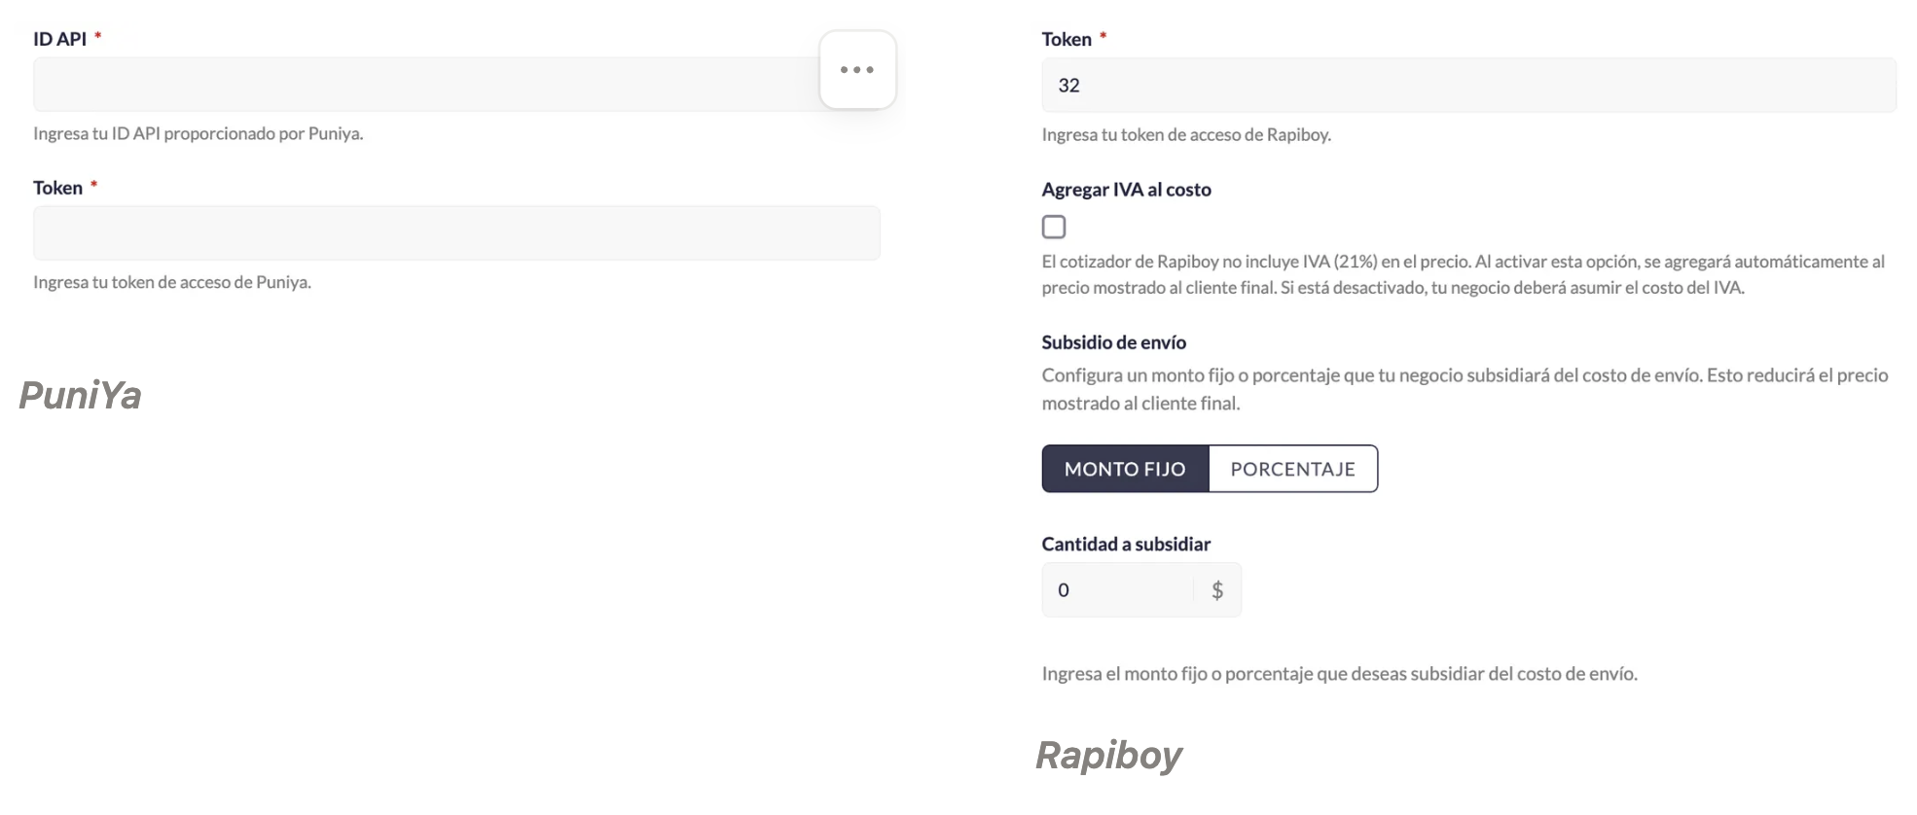Click the Rapiboy section title
Image resolution: width=1917 pixels, height=815 pixels.
[x=1108, y=756]
